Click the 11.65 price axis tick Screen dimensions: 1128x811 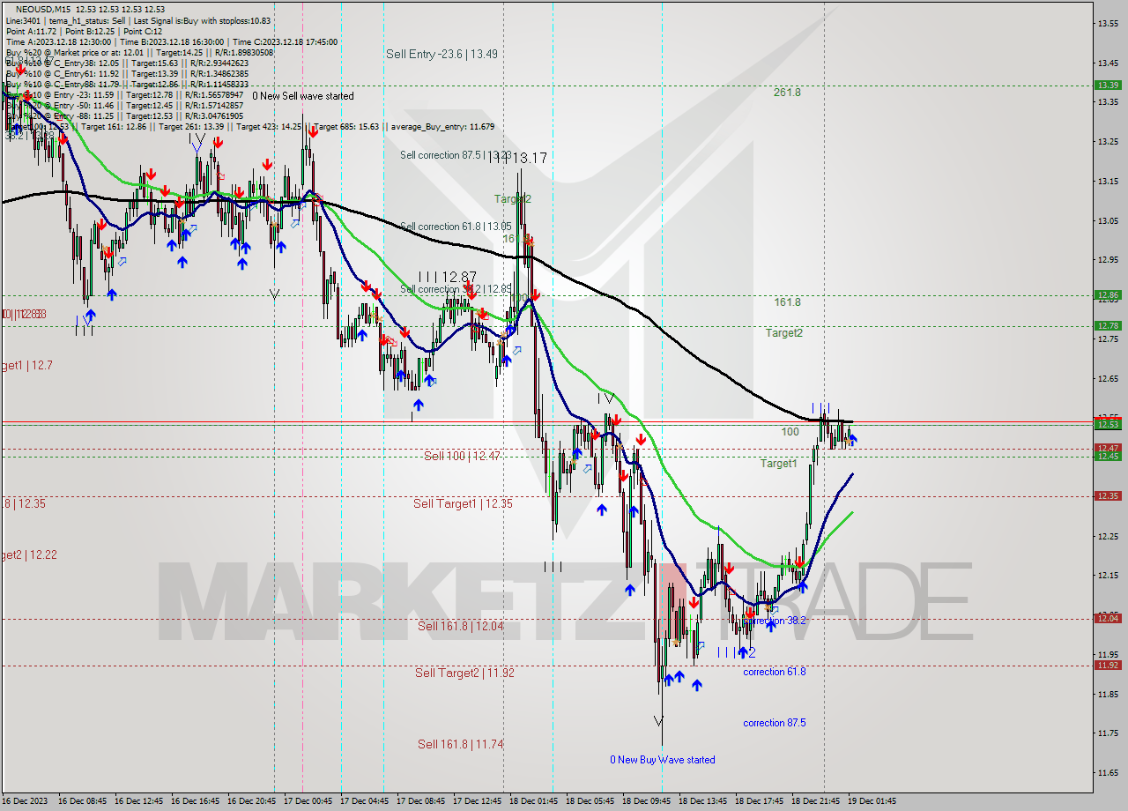[x=1109, y=773]
